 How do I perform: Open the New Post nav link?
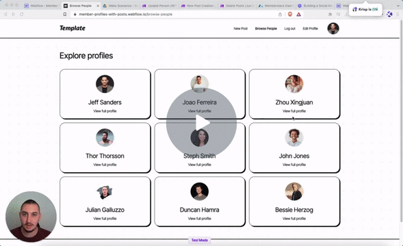click(241, 29)
